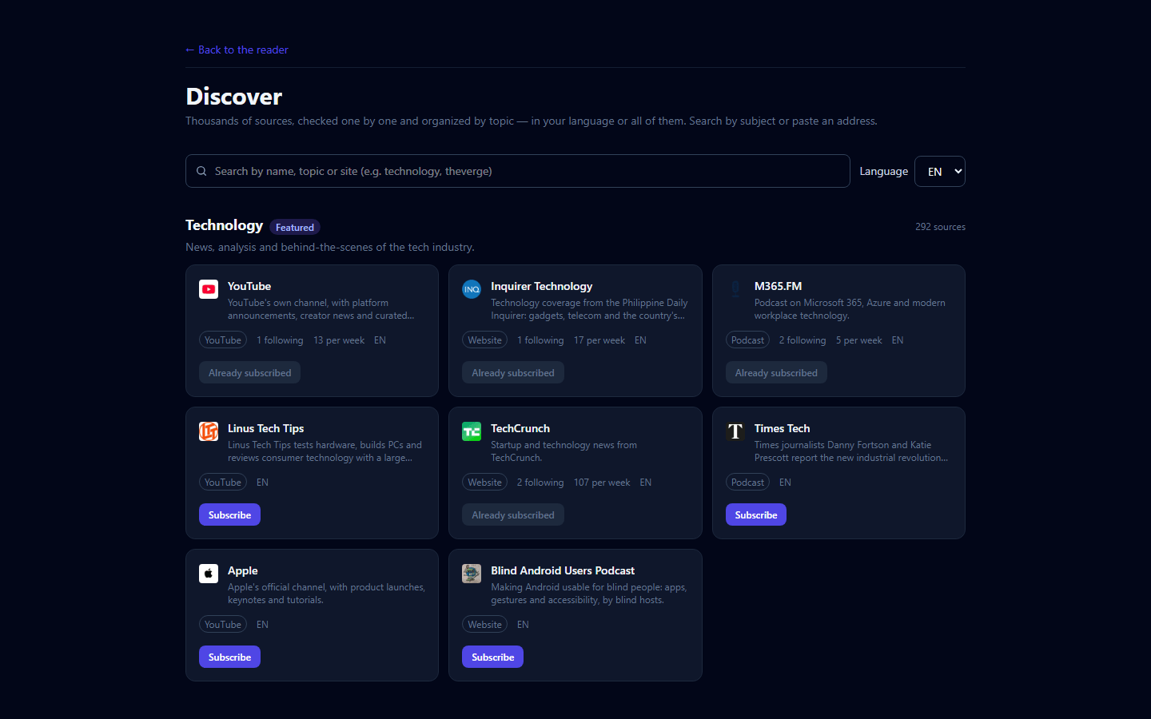Click '5 per week' on M365.FM card
Viewport: 1151px width, 719px height.
(x=859, y=340)
